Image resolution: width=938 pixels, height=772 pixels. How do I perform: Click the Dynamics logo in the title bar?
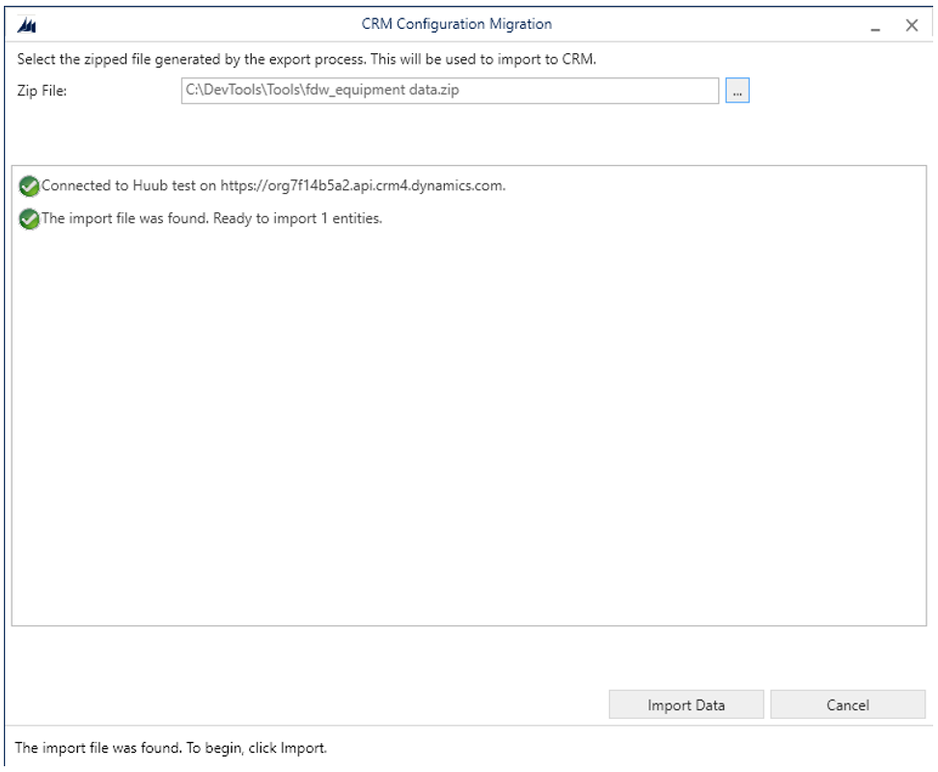click(27, 26)
